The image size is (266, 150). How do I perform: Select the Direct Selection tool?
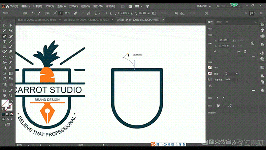pos(11,26)
